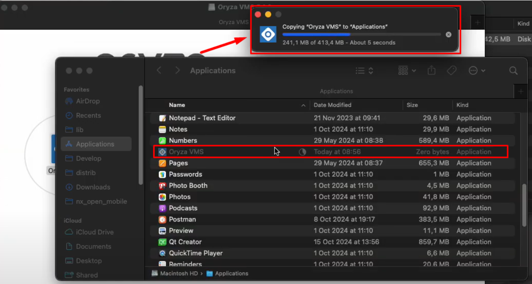The width and height of the screenshot is (532, 284).
Task: Click the Oryza VMS icon in copy dialog
Action: tap(268, 34)
